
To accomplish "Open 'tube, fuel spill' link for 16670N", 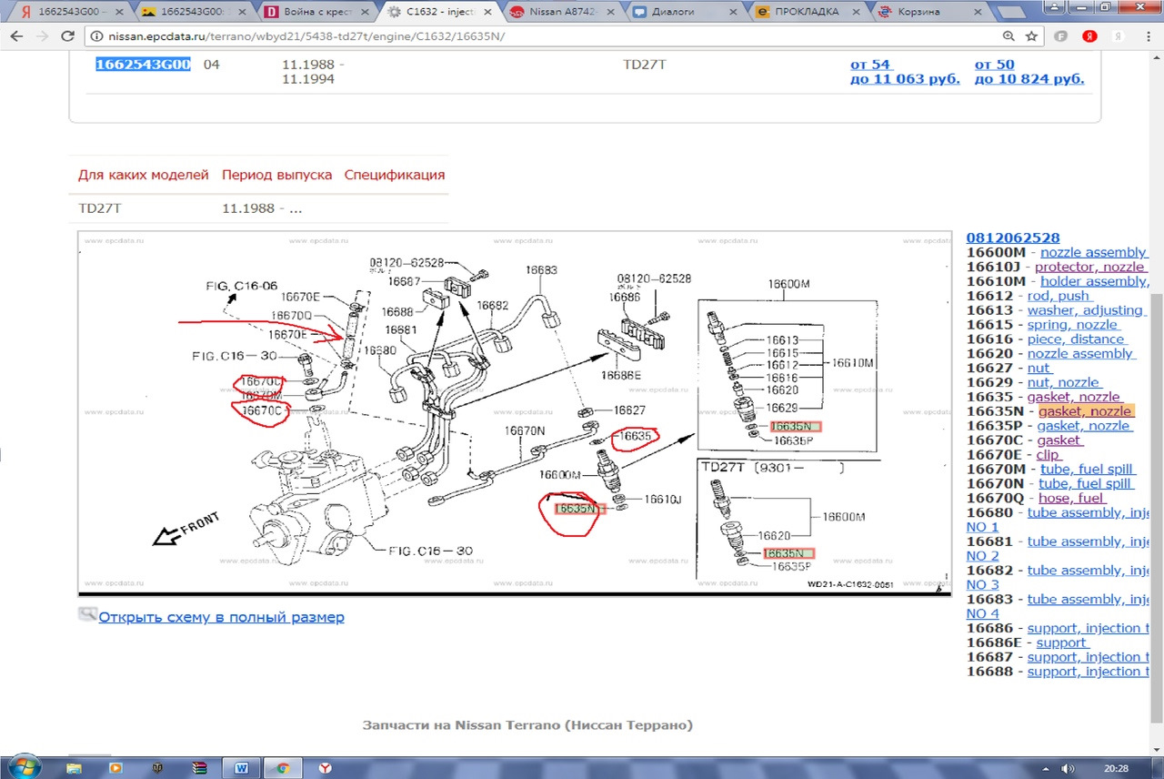I will click(1086, 484).
